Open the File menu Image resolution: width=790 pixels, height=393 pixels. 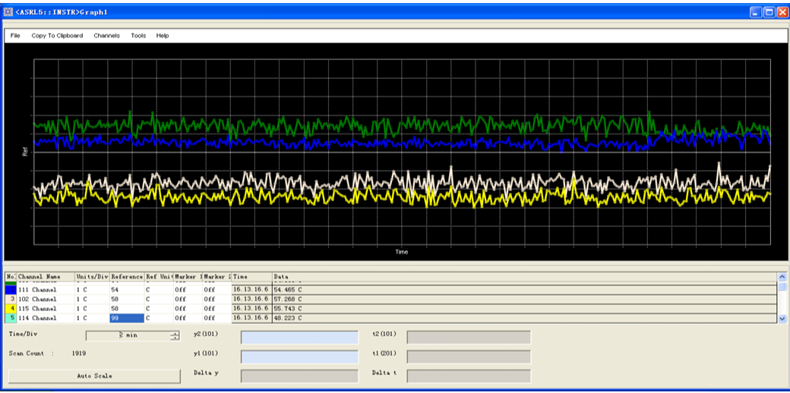15,36
